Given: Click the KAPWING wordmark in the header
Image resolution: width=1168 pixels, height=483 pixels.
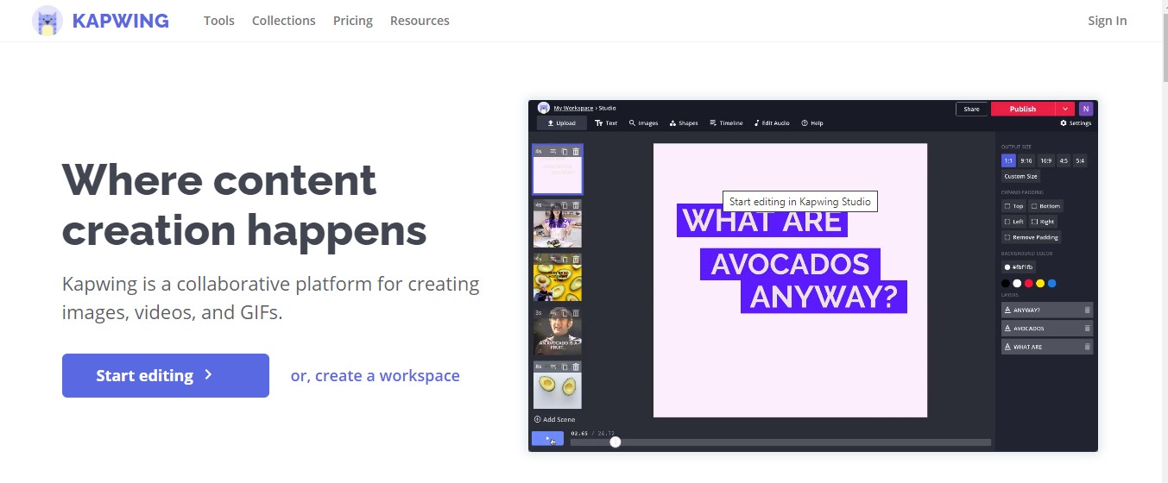Looking at the screenshot, I should point(121,21).
